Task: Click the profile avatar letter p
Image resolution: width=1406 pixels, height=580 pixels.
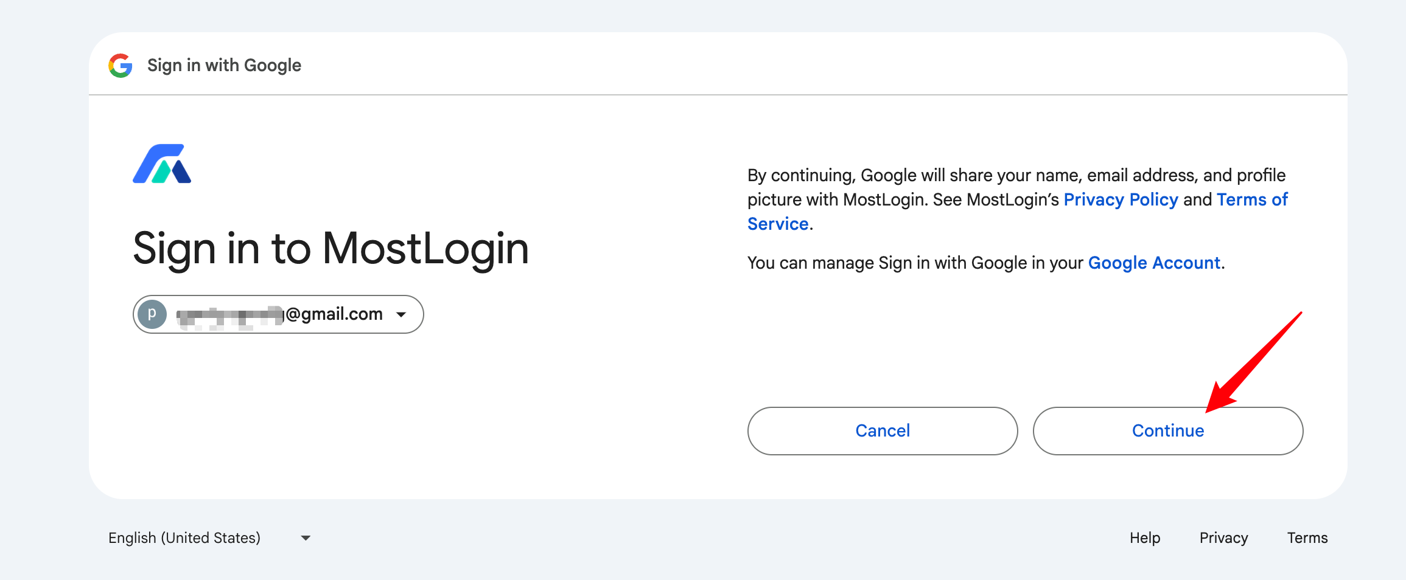Action: (x=152, y=314)
